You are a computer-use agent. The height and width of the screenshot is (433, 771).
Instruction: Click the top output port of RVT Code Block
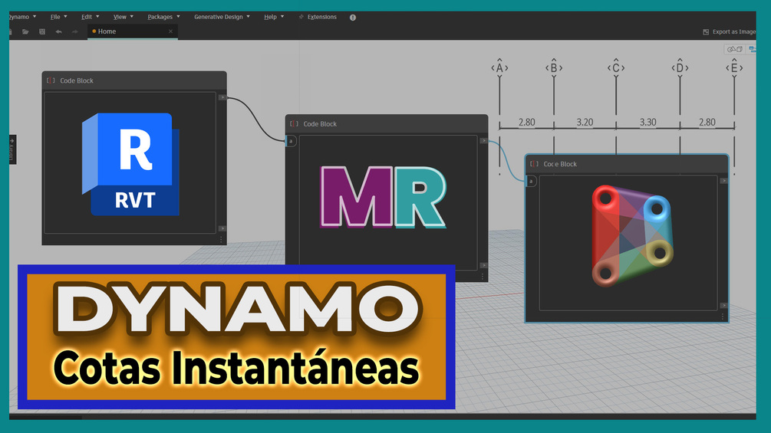222,97
